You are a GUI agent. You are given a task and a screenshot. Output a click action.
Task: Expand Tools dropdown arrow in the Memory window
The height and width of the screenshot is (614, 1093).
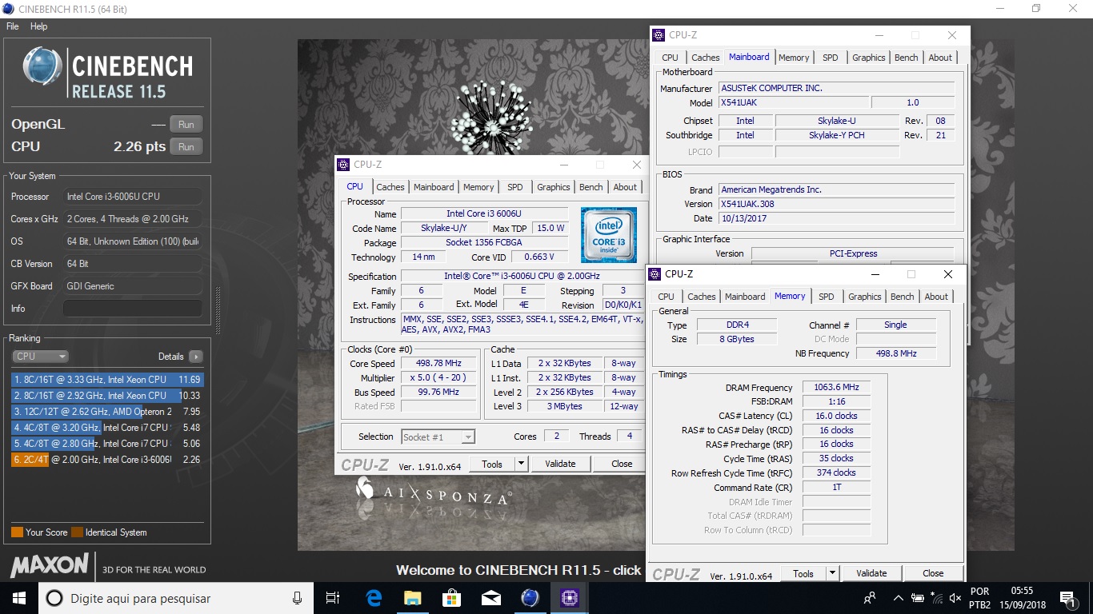pyautogui.click(x=833, y=573)
